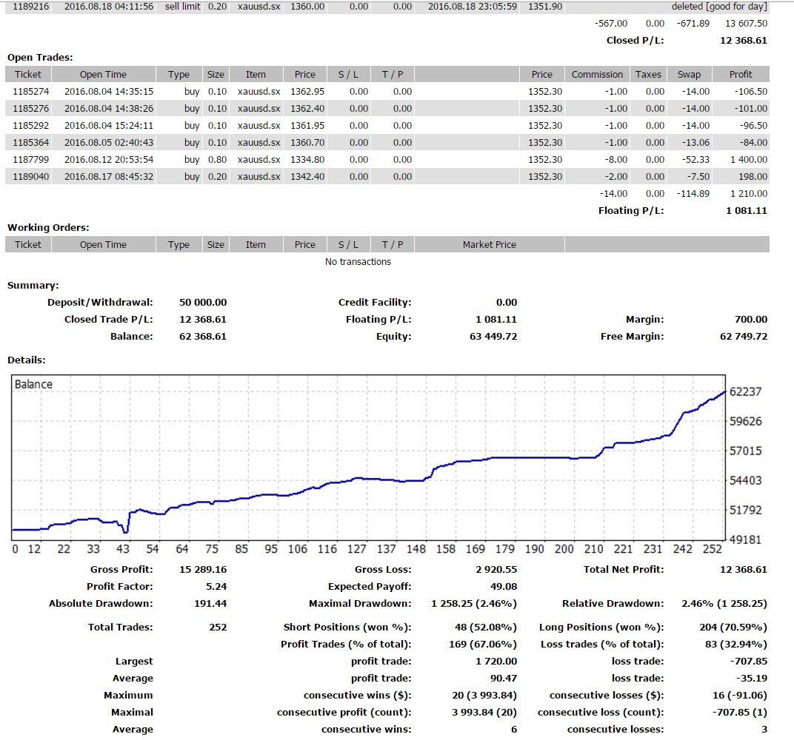Click the Profit column header in Open Trades
Image resolution: width=794 pixels, height=740 pixels.
pyautogui.click(x=741, y=74)
